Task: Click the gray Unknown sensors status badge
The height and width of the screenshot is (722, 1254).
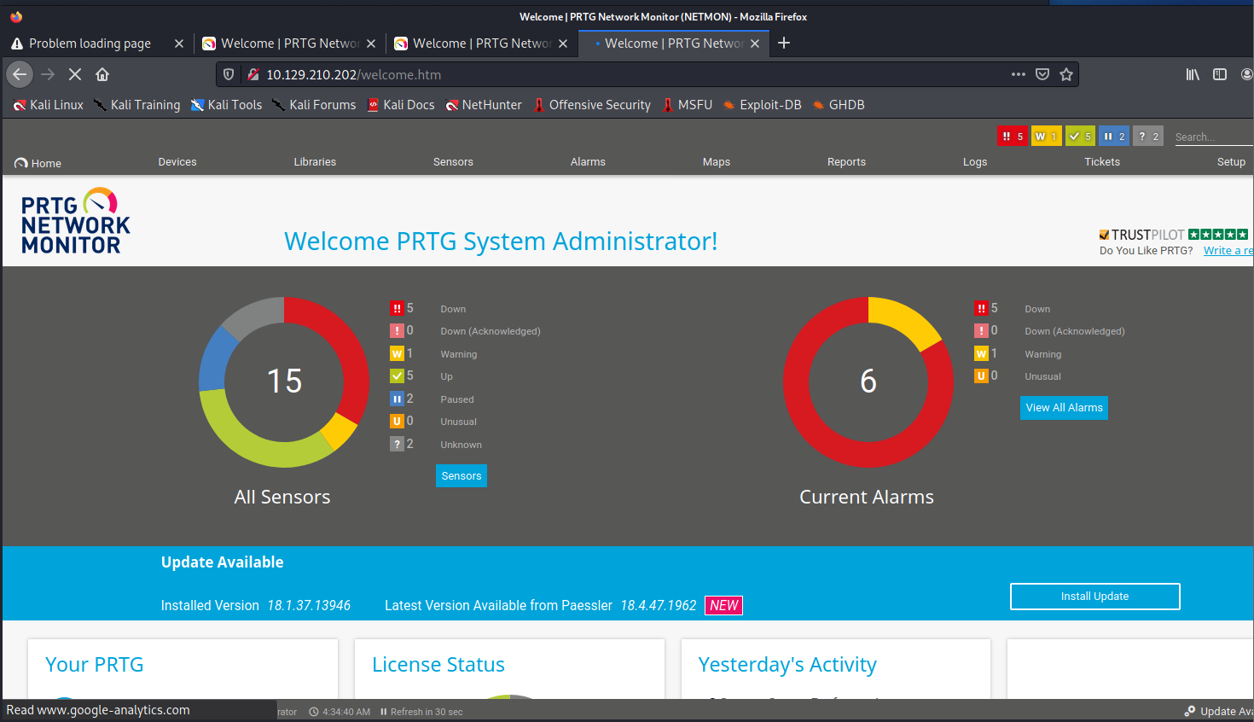Action: 1148,137
